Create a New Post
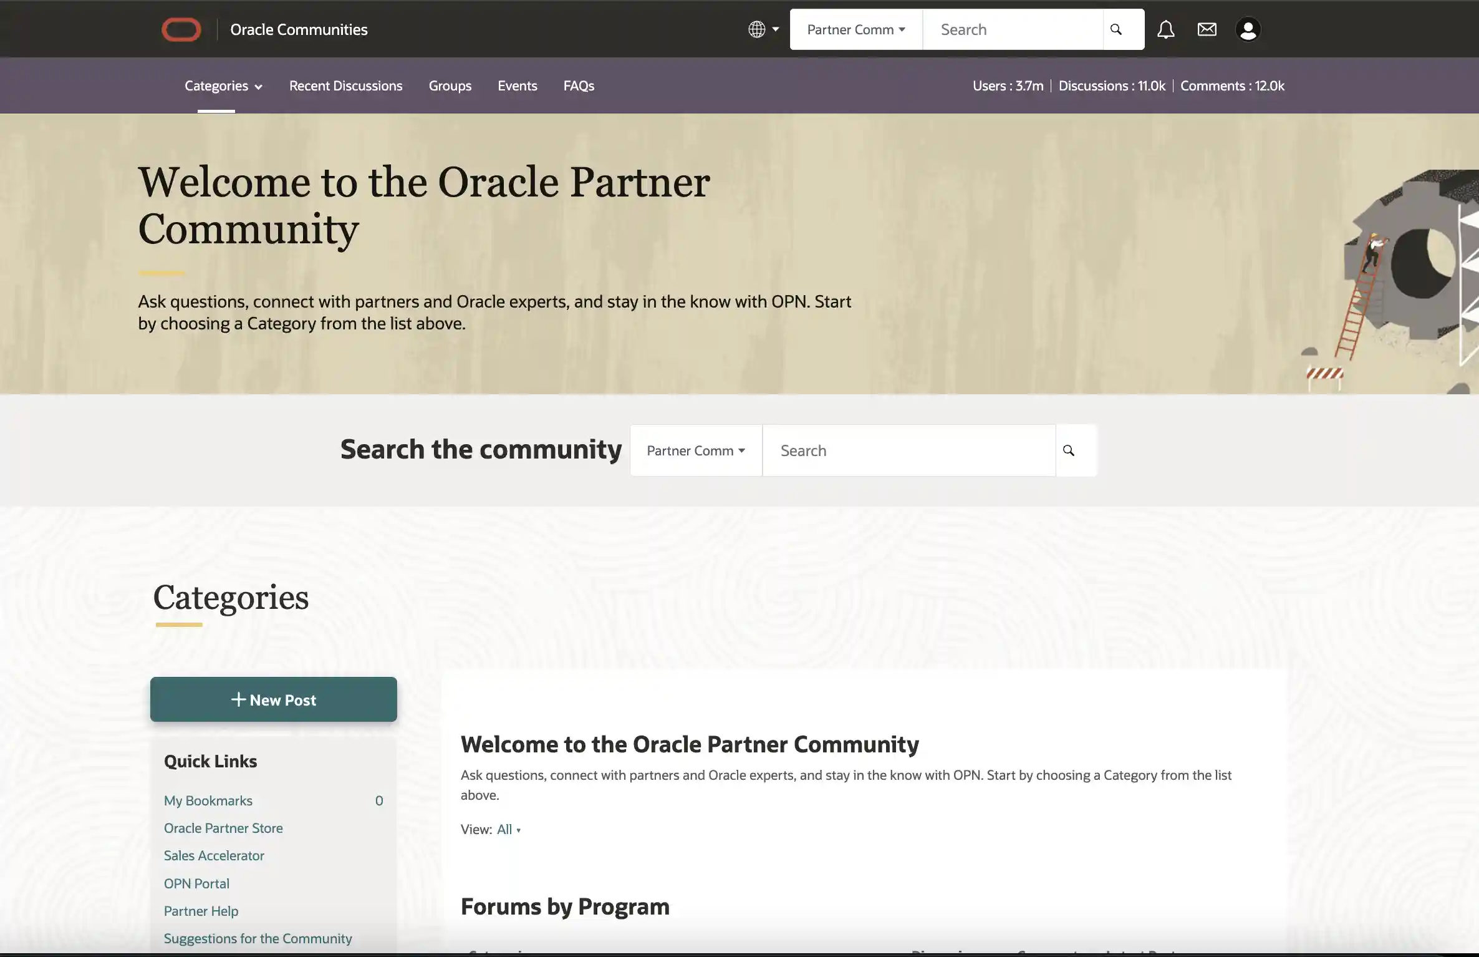The width and height of the screenshot is (1479, 957). tap(274, 699)
